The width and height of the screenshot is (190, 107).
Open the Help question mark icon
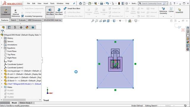[174, 4]
